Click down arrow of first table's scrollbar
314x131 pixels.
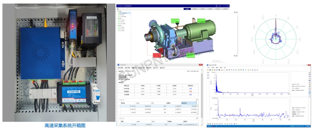(198, 114)
